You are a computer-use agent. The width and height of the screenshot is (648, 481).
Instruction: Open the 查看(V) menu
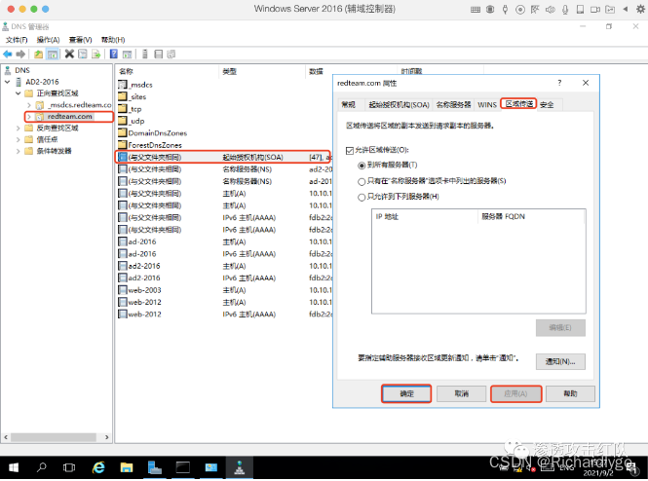tap(81, 40)
